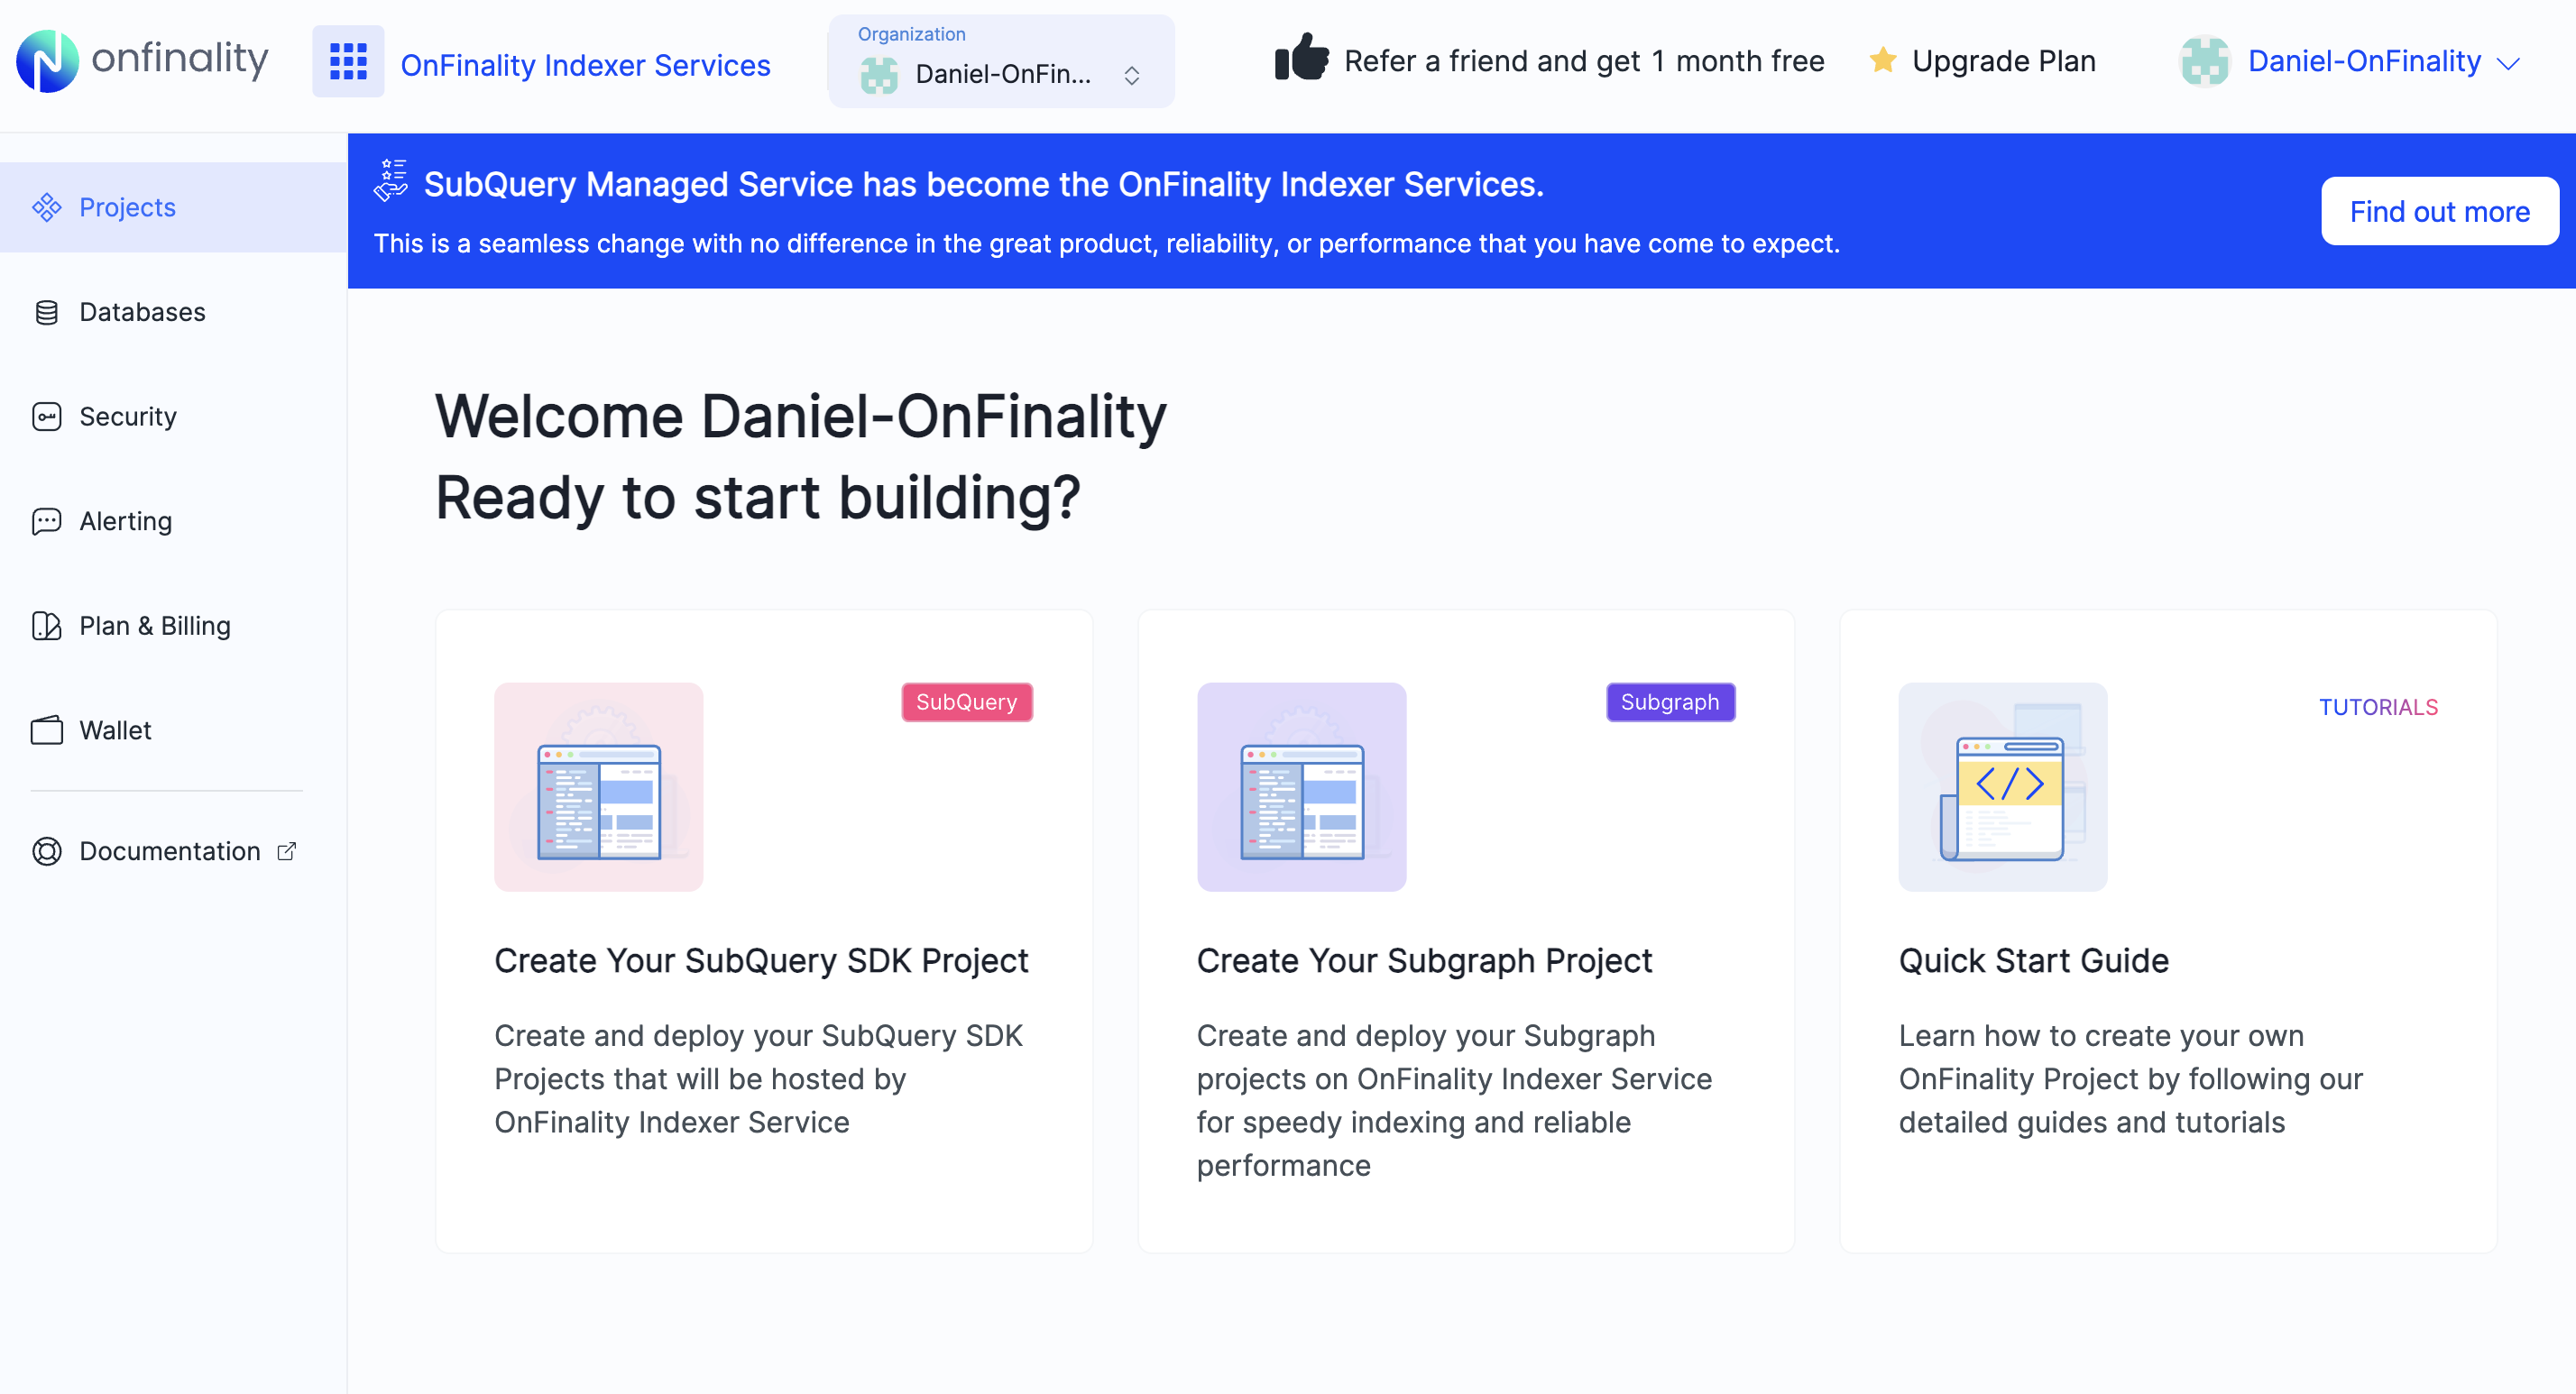Click the Documentation external link icon
Image resolution: width=2576 pixels, height=1394 pixels.
pyautogui.click(x=287, y=851)
